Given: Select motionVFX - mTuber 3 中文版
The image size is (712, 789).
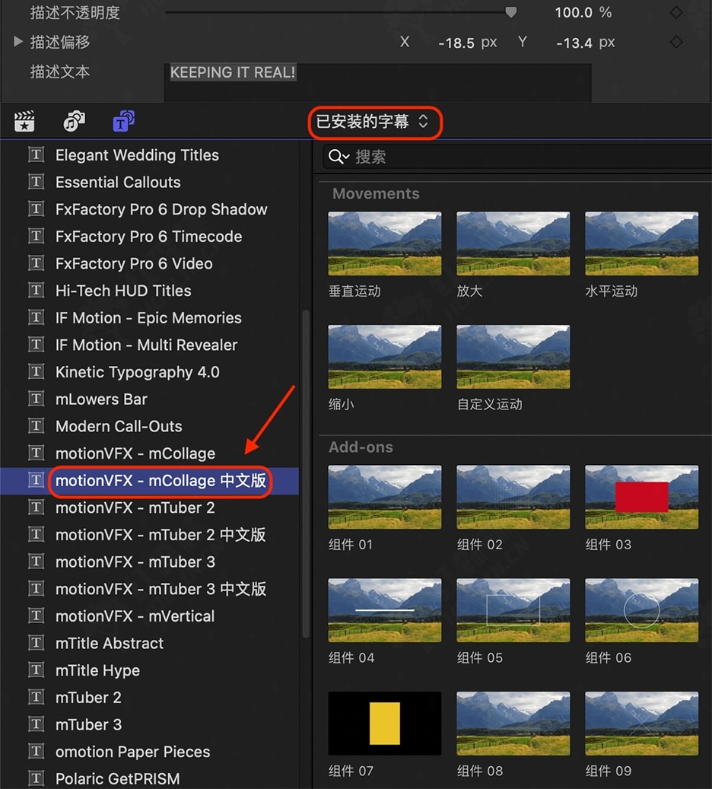Looking at the screenshot, I should (161, 589).
